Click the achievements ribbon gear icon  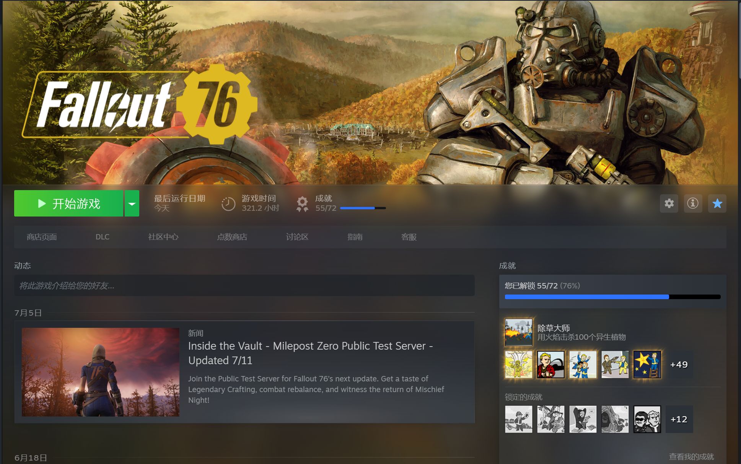pos(302,204)
